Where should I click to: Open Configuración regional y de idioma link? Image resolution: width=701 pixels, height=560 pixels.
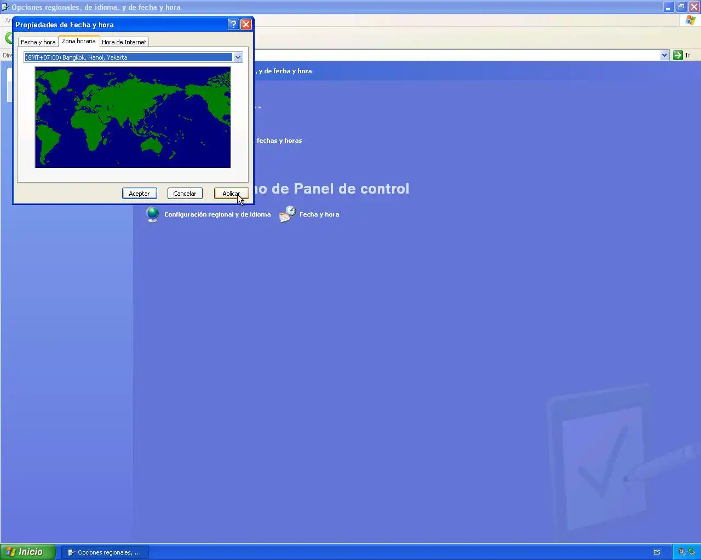click(217, 214)
